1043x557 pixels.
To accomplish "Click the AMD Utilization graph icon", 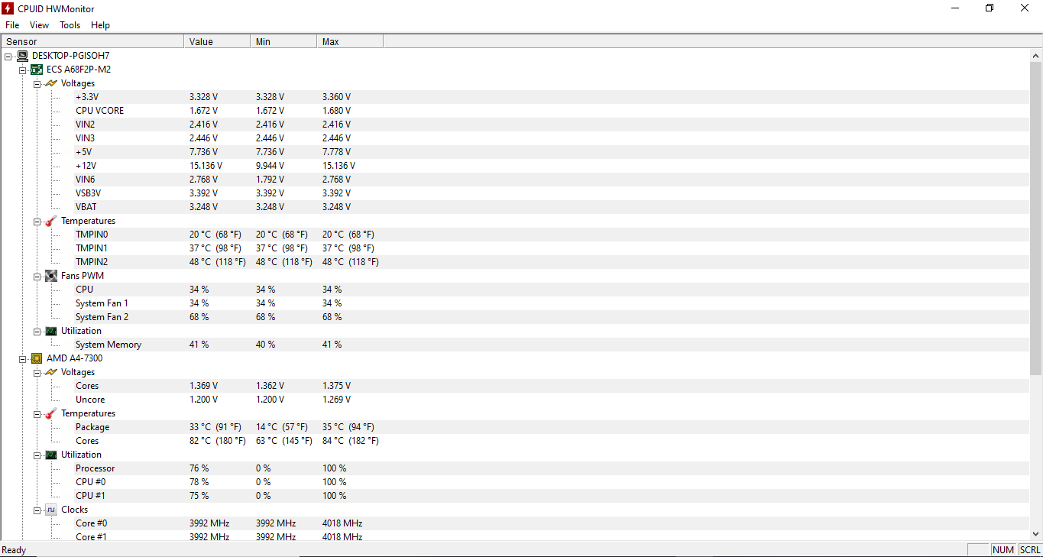I will pyautogui.click(x=51, y=455).
